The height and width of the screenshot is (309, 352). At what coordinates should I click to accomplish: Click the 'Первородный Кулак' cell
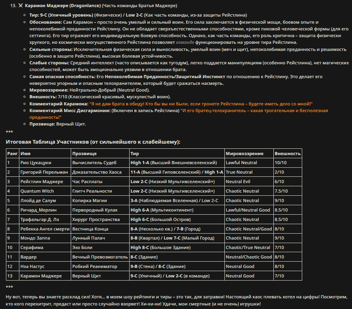100,210
